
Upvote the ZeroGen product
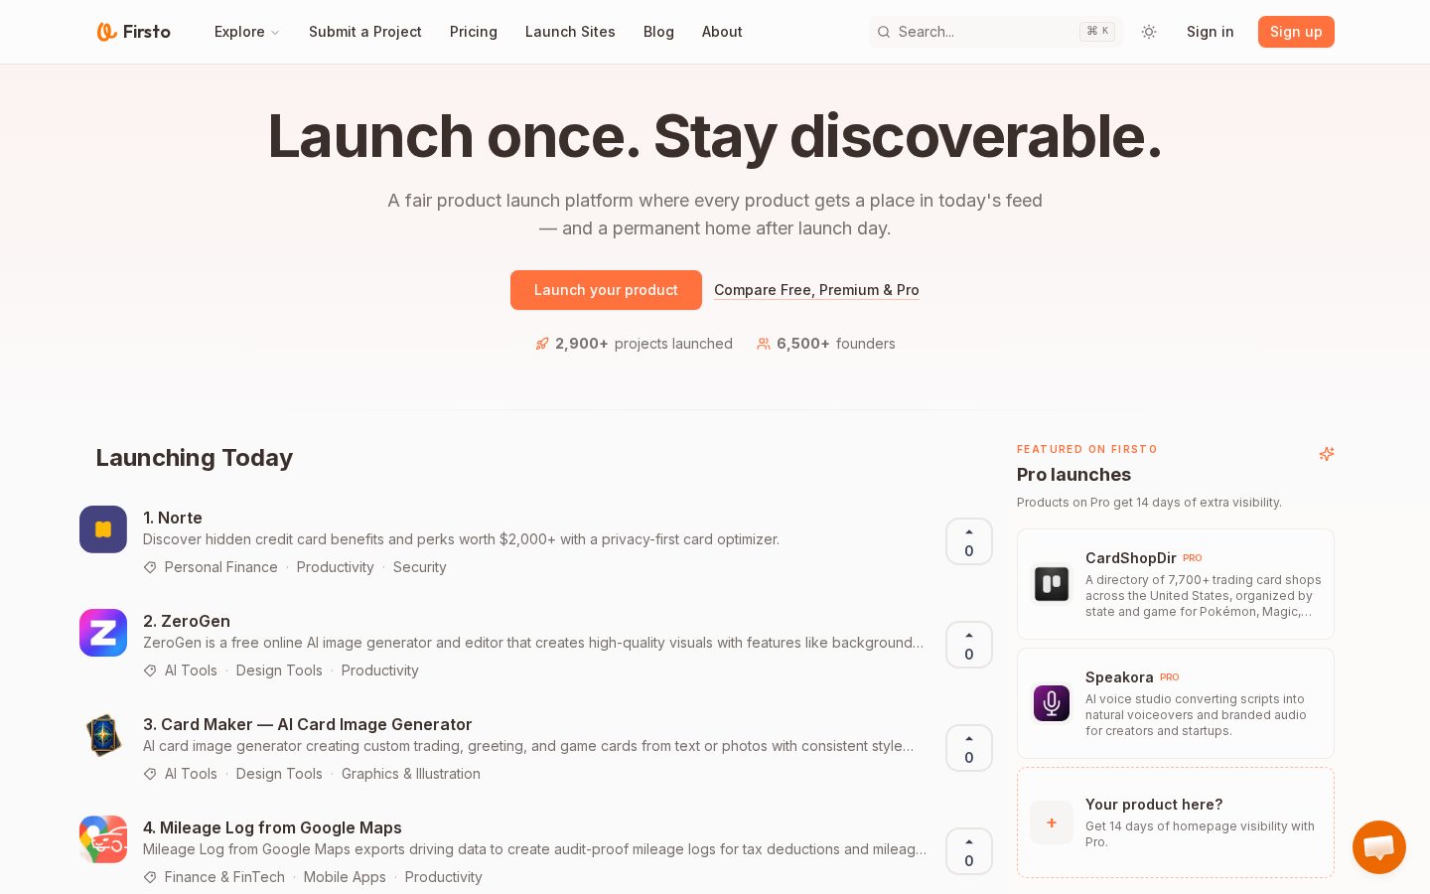969,645
